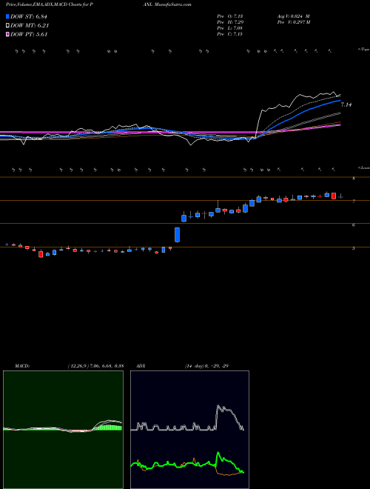The image size is (370, 489).
Task: Click the 'Pre L: 7.08' value
Action: pyautogui.click(x=230, y=28)
